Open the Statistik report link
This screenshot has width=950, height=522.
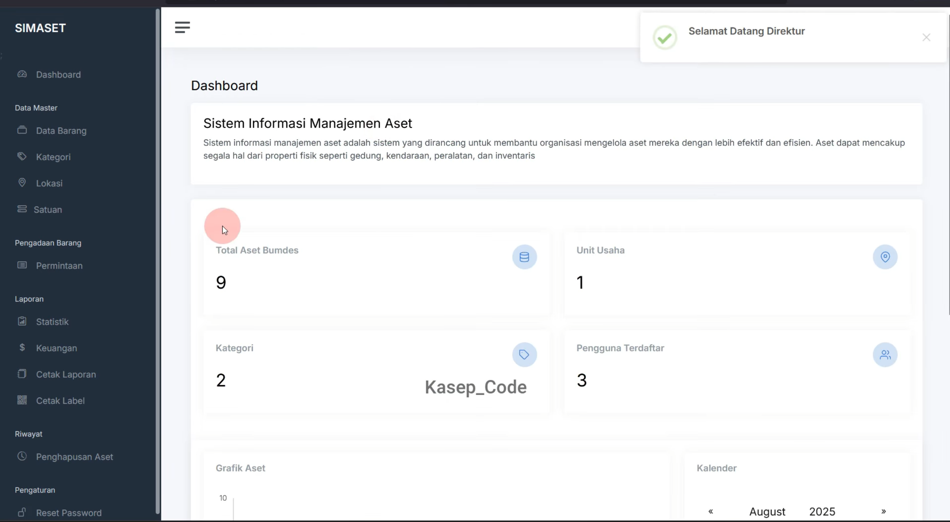[52, 322]
